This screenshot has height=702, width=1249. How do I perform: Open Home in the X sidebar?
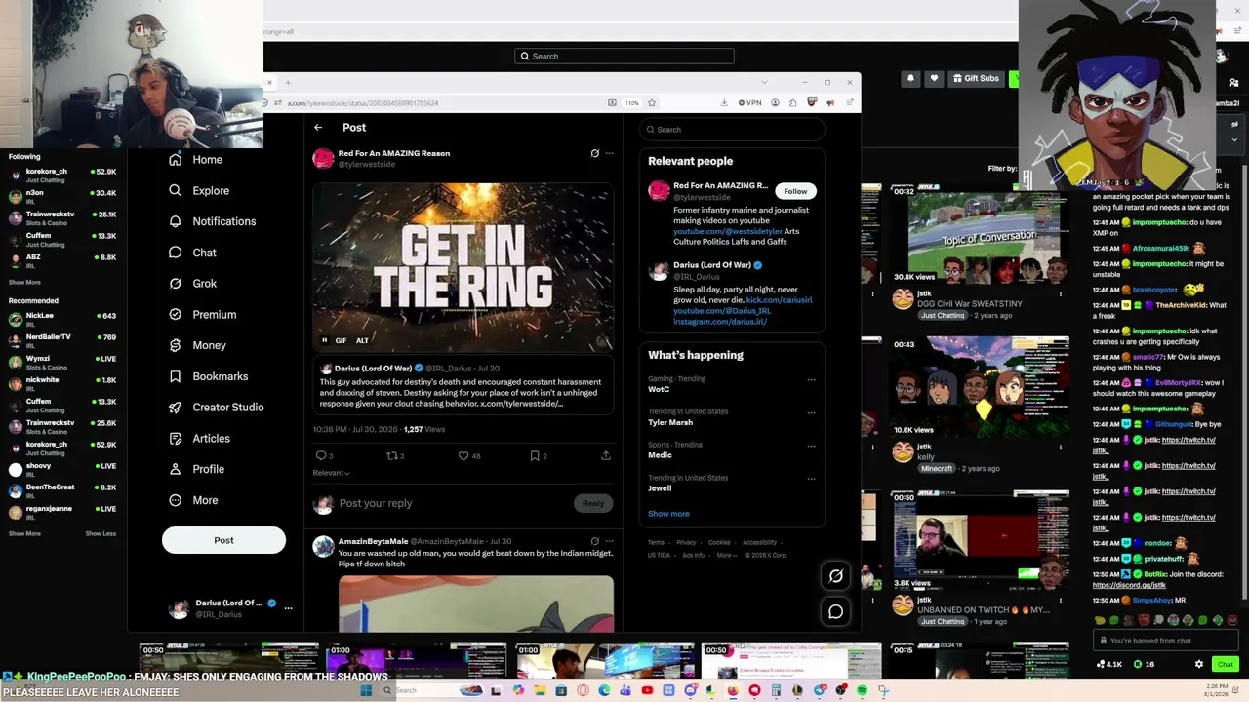click(196, 160)
